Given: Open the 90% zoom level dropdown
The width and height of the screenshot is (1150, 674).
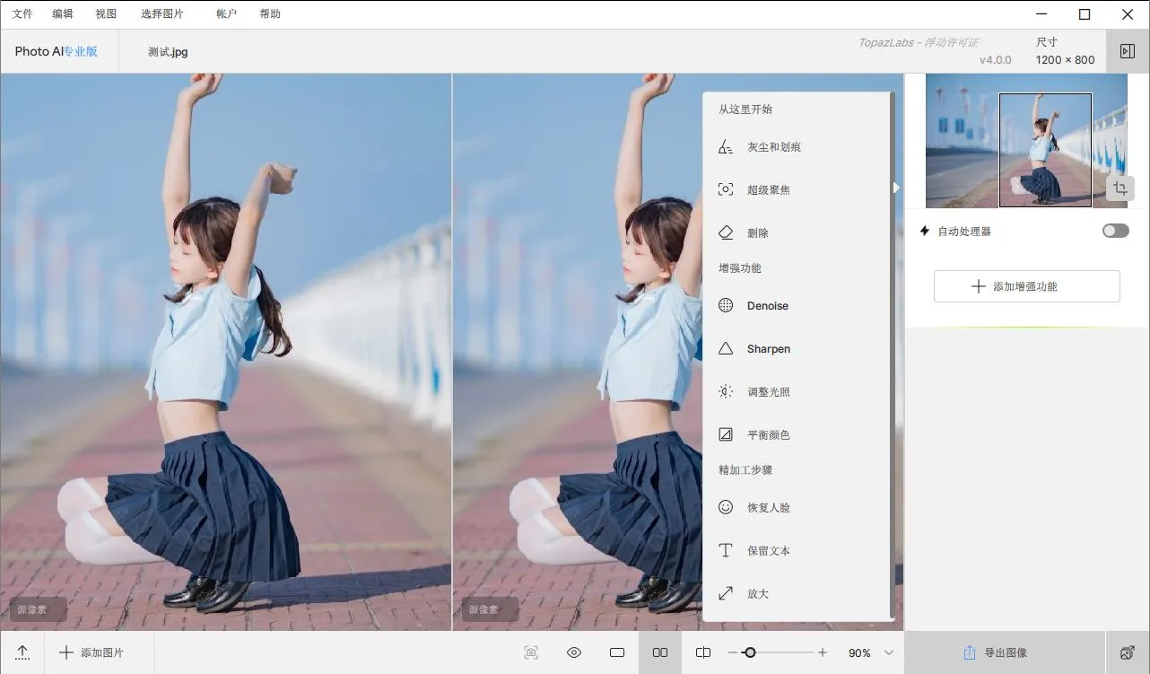Looking at the screenshot, I should point(888,652).
